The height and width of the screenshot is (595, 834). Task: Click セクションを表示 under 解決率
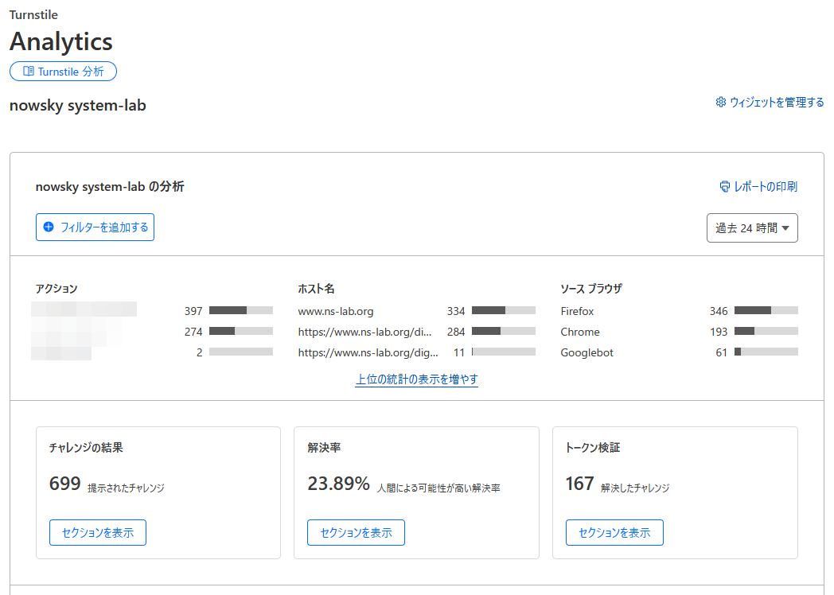tap(356, 533)
